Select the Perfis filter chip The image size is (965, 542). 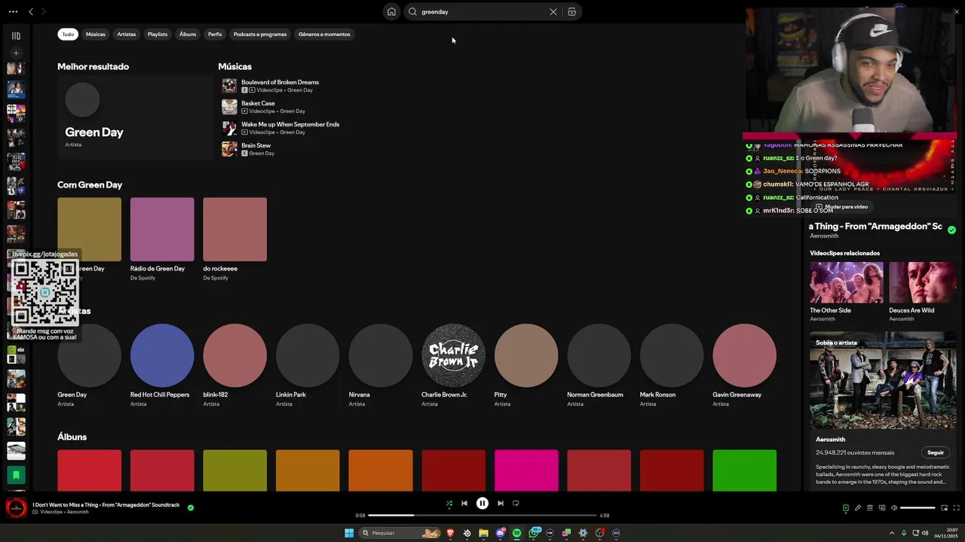point(215,34)
